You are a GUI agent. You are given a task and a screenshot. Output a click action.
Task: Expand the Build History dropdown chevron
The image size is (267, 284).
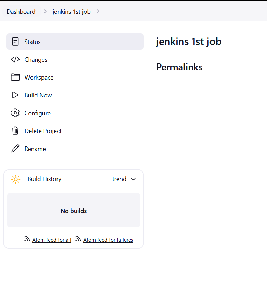point(133,179)
